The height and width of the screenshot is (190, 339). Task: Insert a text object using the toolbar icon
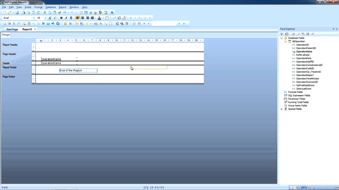point(5,23)
